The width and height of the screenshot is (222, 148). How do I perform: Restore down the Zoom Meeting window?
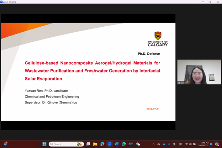point(210,2)
